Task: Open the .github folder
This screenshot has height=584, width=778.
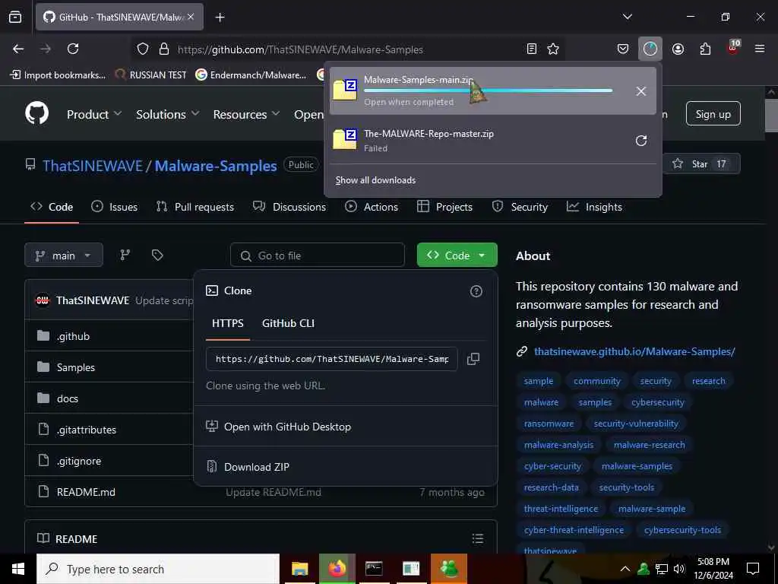Action: [x=73, y=336]
